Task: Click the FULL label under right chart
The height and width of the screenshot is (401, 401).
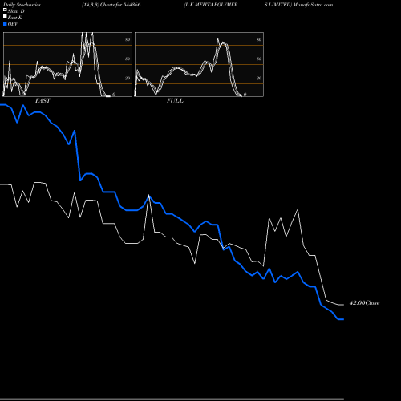Action: [175, 100]
